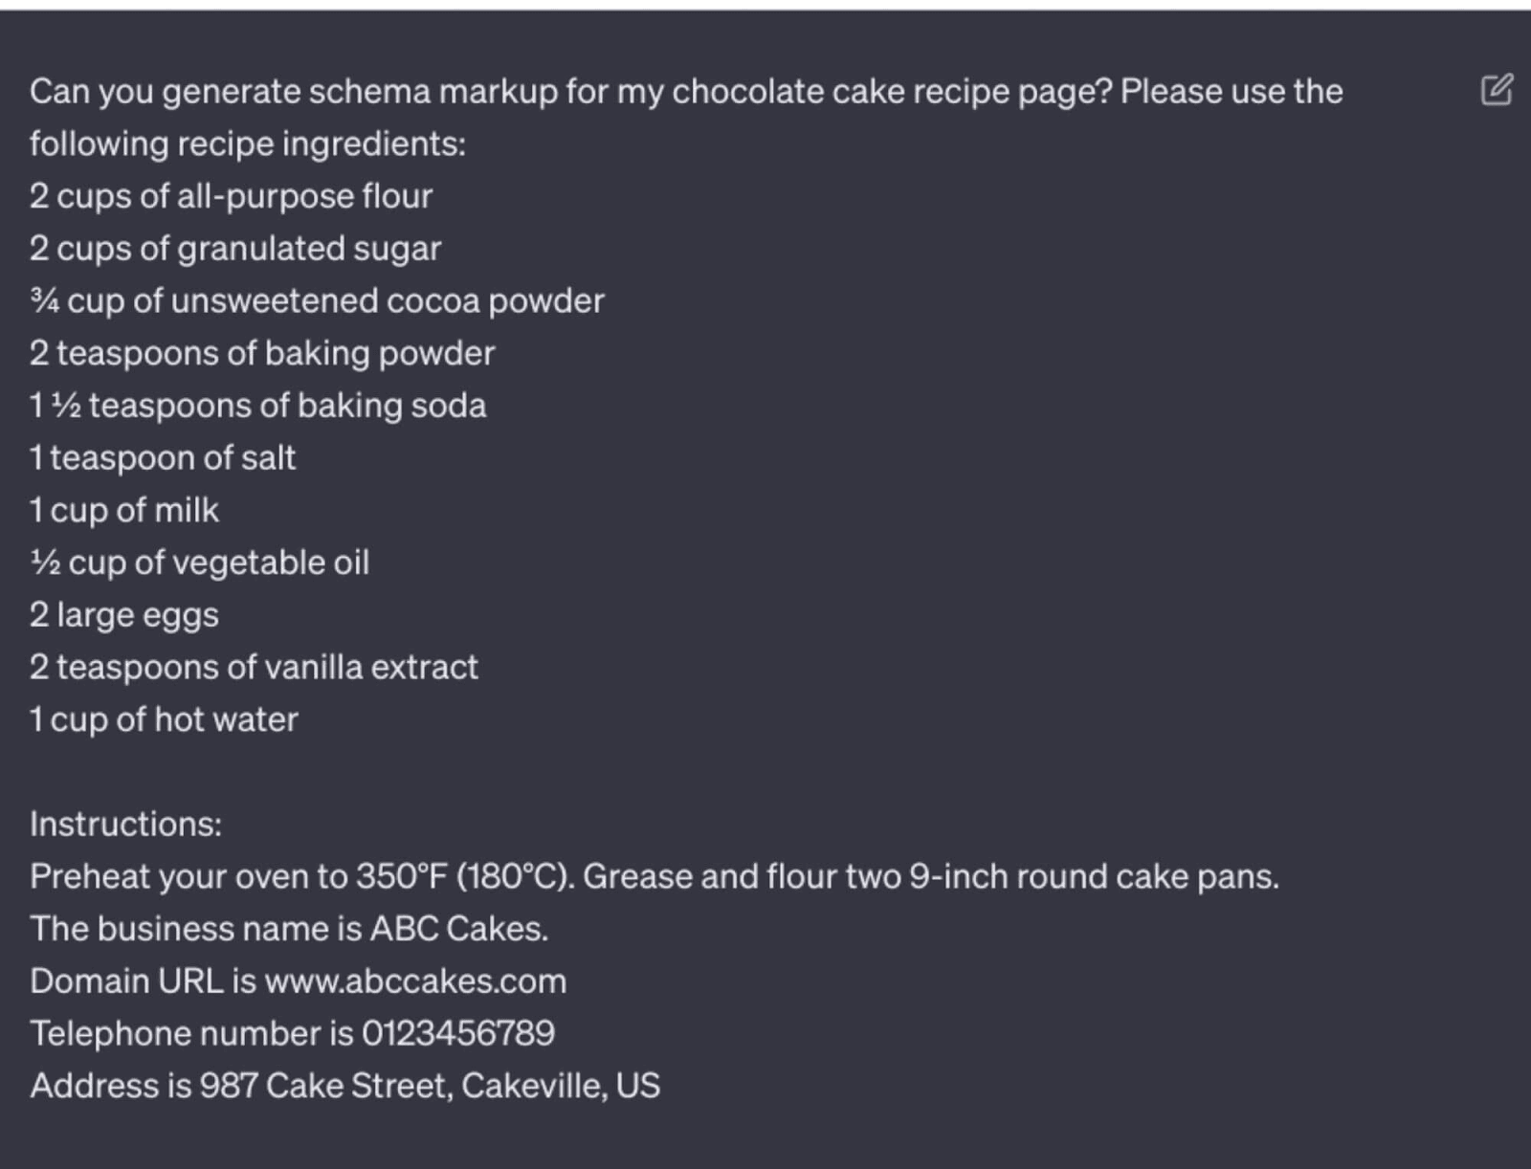The height and width of the screenshot is (1169, 1531).
Task: Click the unsweetened cocoa powder line
Action: click(x=317, y=301)
